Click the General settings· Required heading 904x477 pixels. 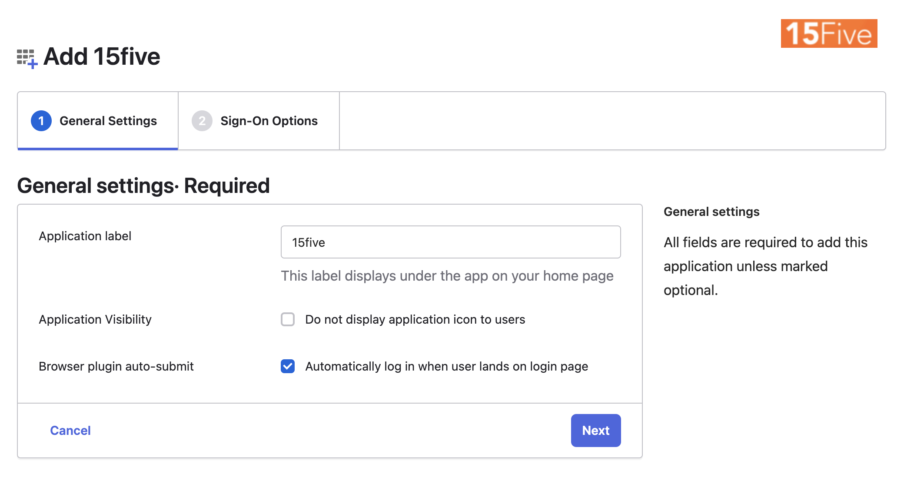point(143,186)
